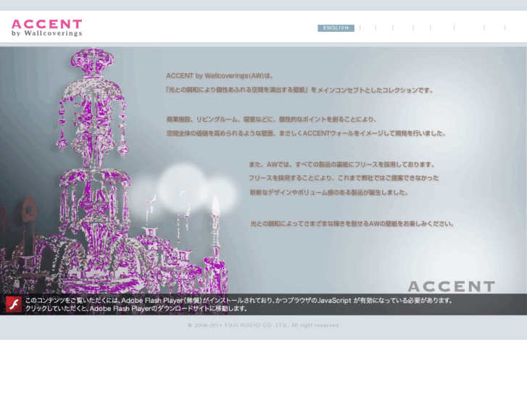
Task: Click the line '商業施設、リビングルーム、寝室などに'
Action: [x=272, y=120]
